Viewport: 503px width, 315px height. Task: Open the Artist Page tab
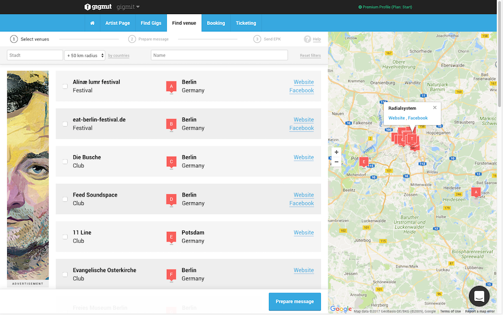pyautogui.click(x=118, y=23)
